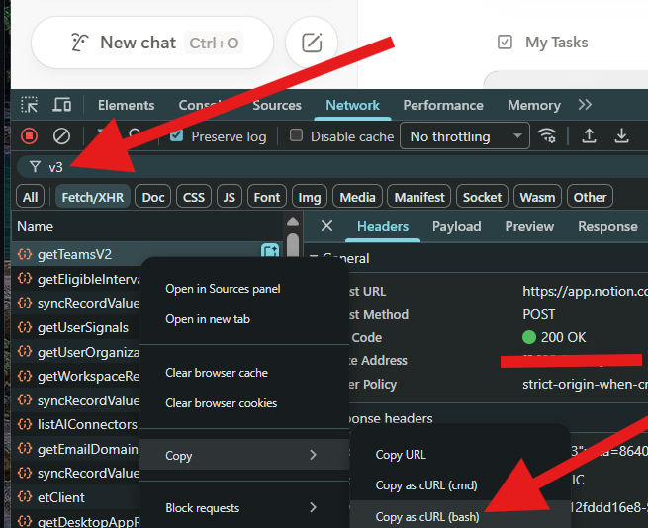Toggle the Other filter

(590, 197)
